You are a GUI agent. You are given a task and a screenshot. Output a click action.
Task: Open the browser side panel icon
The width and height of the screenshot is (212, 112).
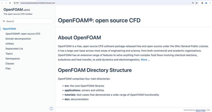point(202,3)
